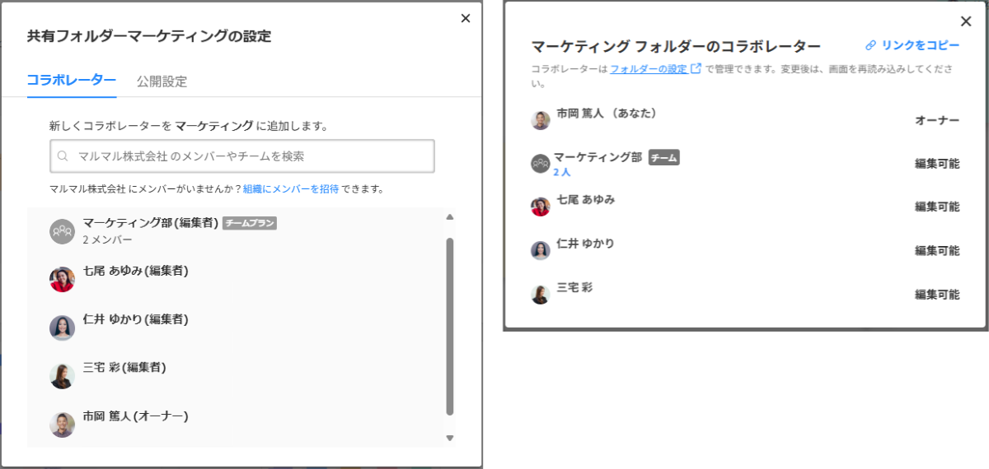Close the shared folder settings dialog
The image size is (989, 469).
(x=466, y=18)
